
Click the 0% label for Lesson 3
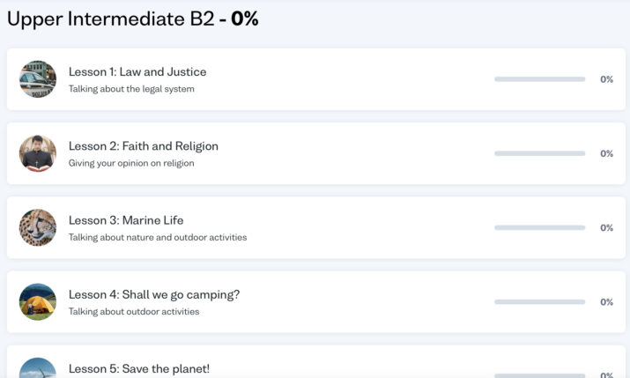click(x=607, y=227)
